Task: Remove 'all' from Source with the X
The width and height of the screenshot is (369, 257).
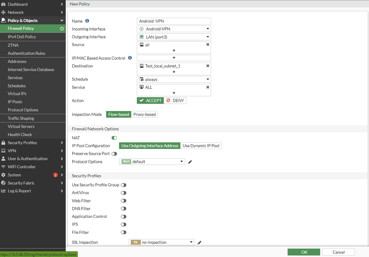Action: coord(208,44)
